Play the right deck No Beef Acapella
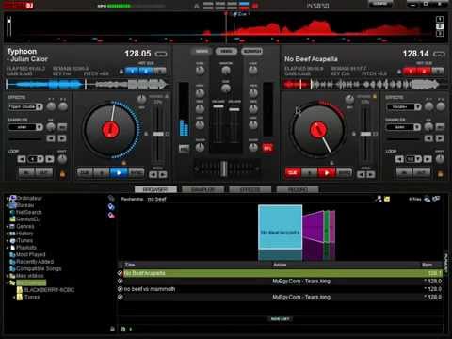Image resolution: width=452 pixels, height=339 pixels. [327, 173]
